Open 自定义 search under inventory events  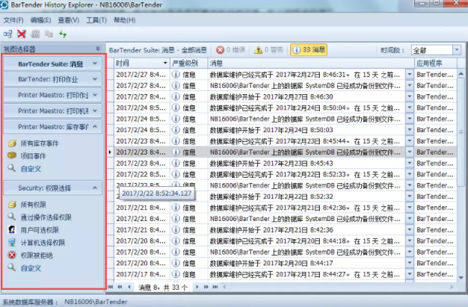click(31, 169)
